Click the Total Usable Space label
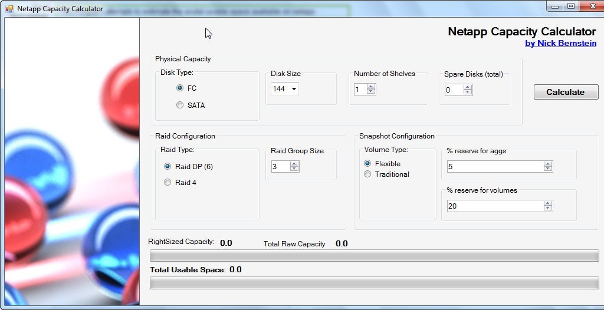The height and width of the screenshot is (310, 604). point(188,269)
